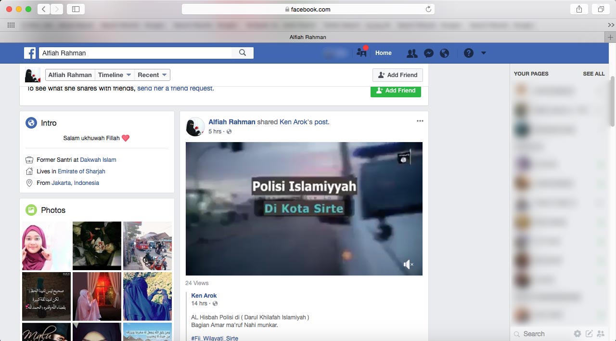Open the account menu dropdown arrow
Image resolution: width=616 pixels, height=341 pixels.
(x=484, y=53)
